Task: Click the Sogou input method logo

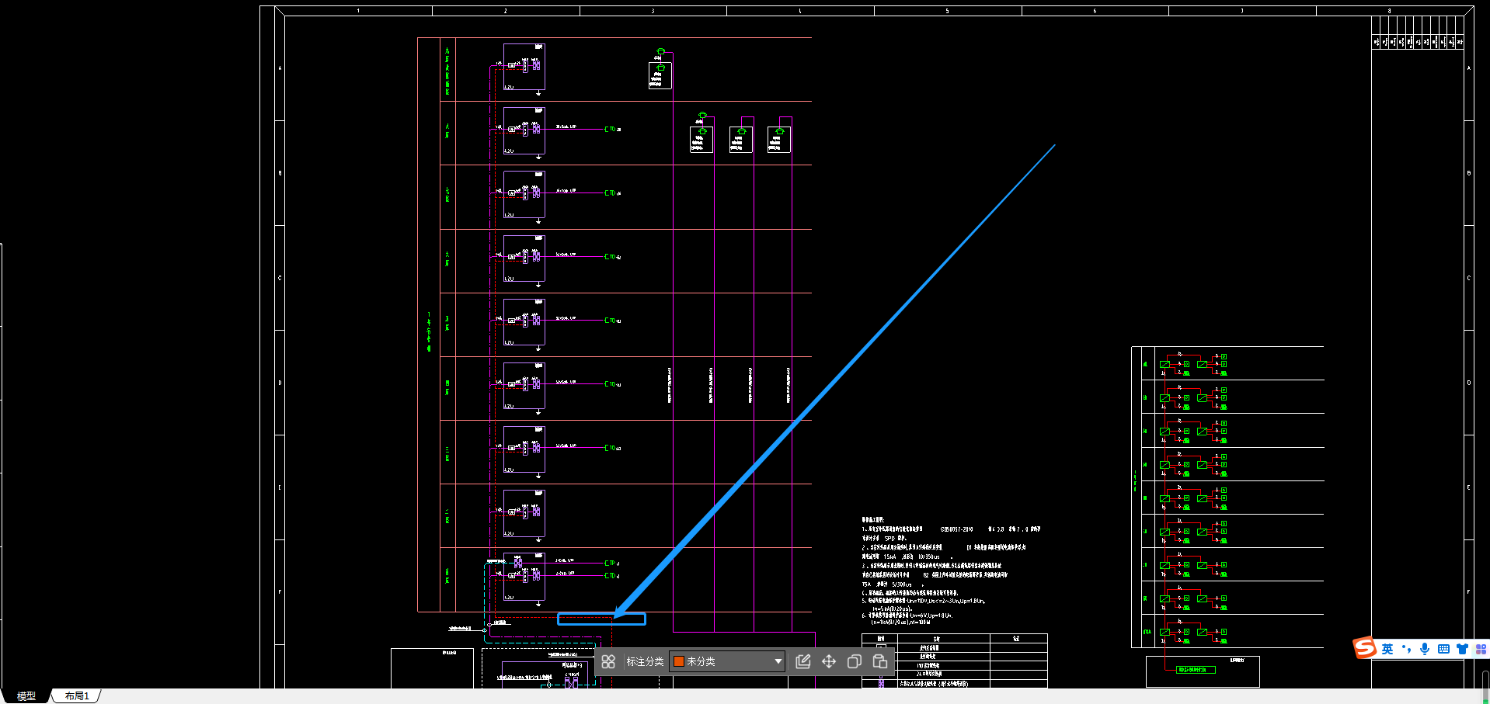Action: [1365, 648]
